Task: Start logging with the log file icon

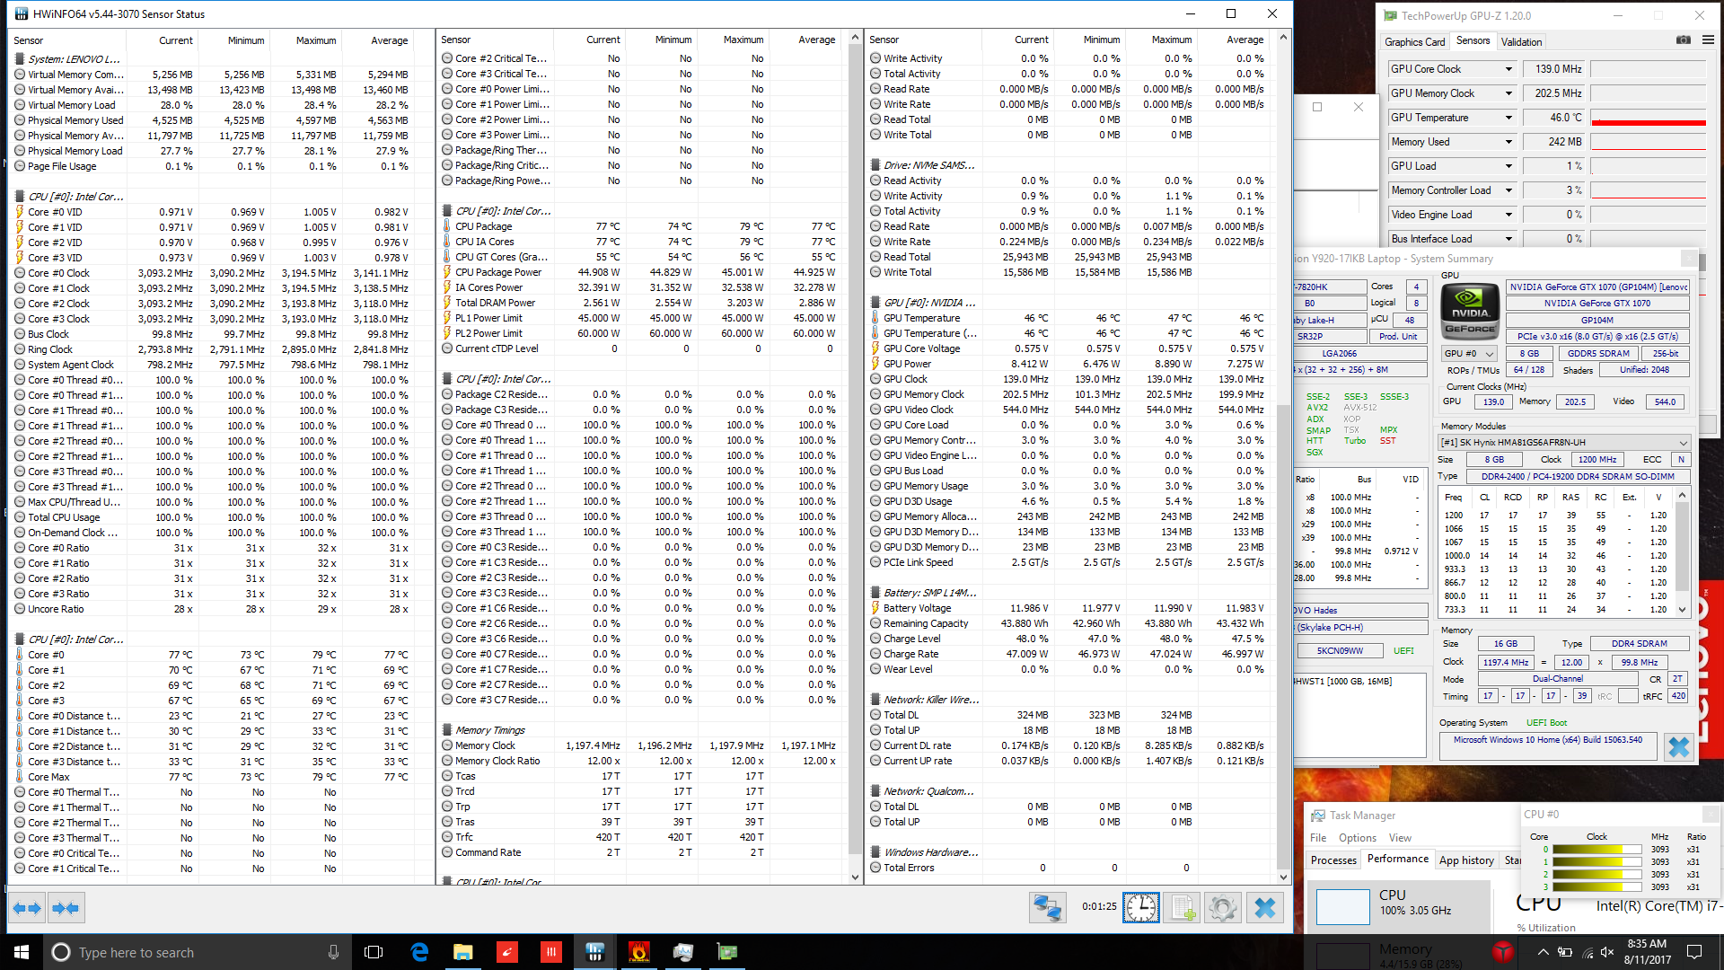Action: 1182,908
